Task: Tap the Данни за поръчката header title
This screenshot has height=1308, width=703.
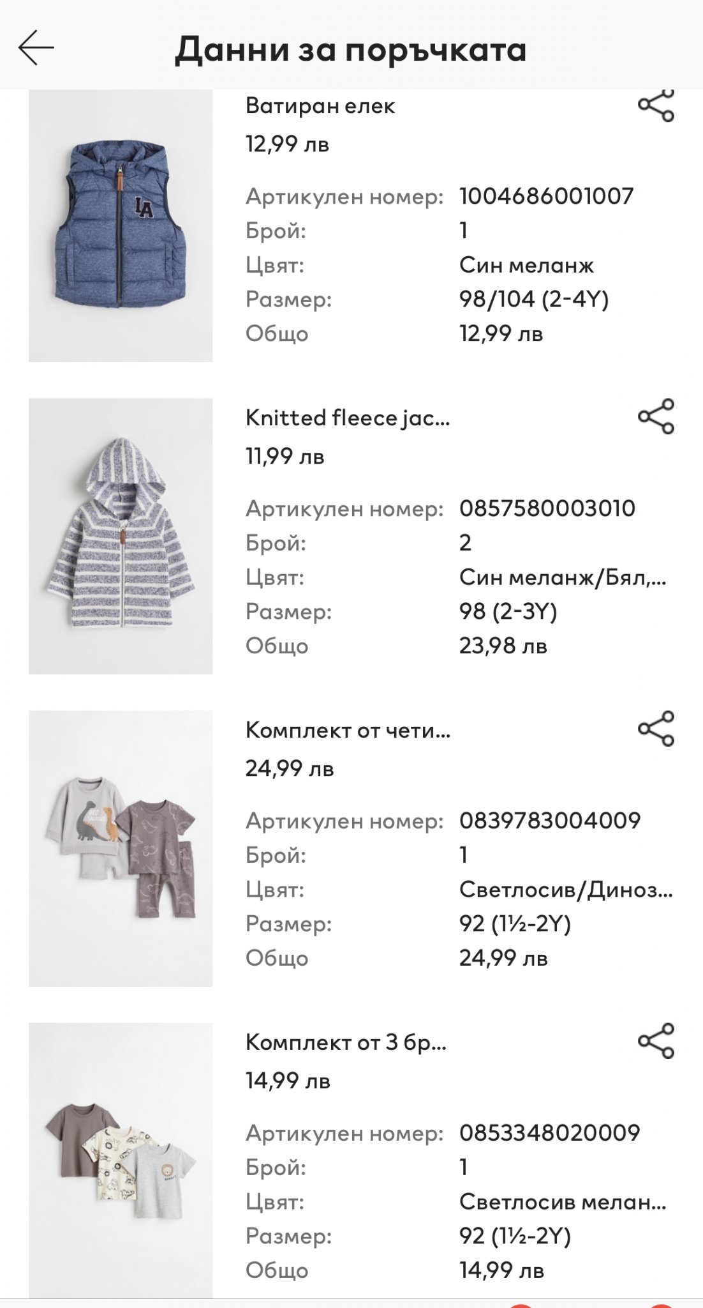Action: (x=351, y=50)
